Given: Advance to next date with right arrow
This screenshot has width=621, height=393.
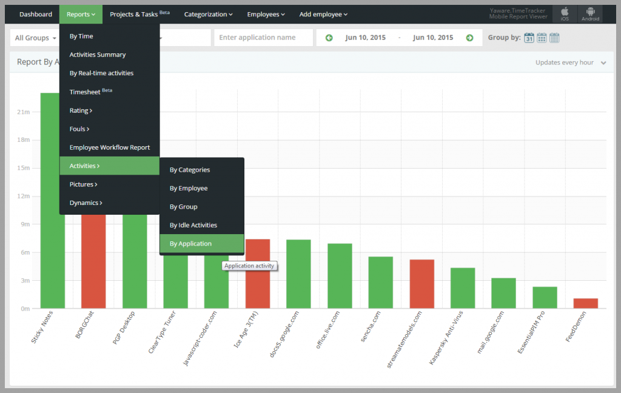Looking at the screenshot, I should tap(469, 38).
